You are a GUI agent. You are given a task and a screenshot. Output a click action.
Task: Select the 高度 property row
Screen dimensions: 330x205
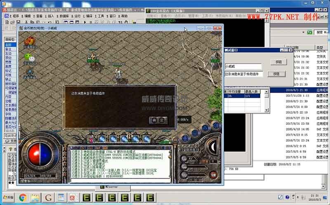10,66
